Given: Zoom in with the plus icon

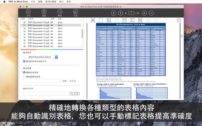Looking at the screenshot, I should (144, 13).
